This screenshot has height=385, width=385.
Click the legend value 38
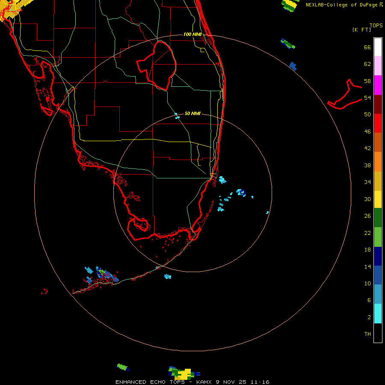367,165
